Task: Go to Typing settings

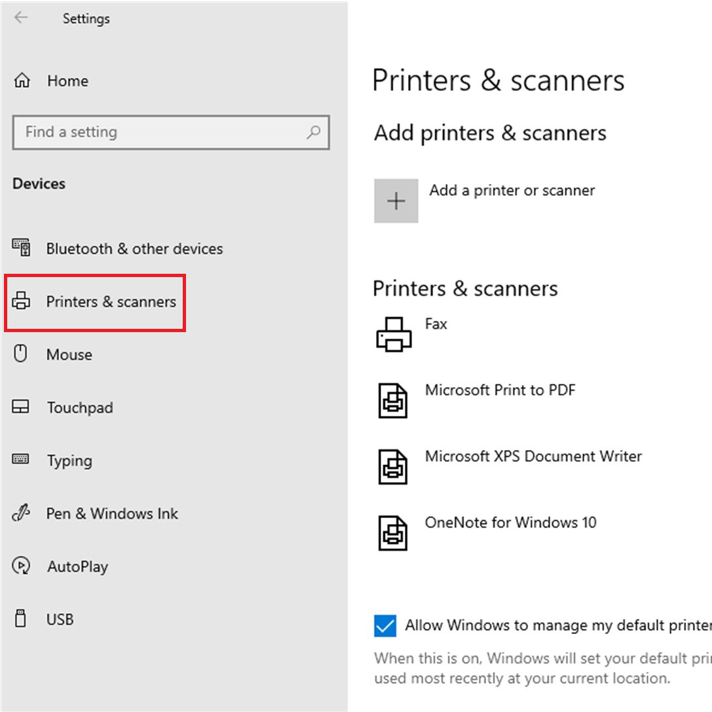Action: pos(69,460)
